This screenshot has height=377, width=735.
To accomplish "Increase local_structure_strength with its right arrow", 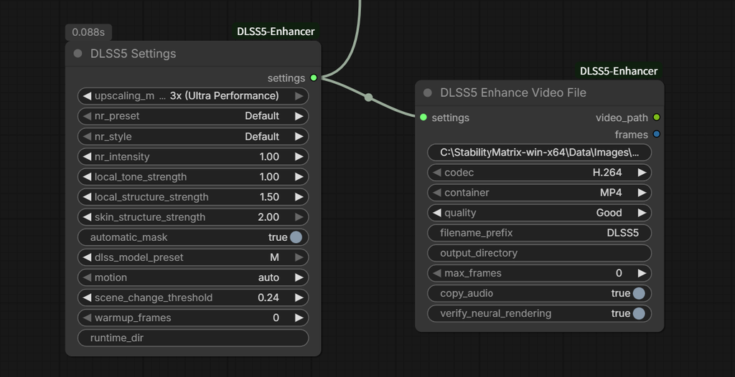I will coord(299,197).
